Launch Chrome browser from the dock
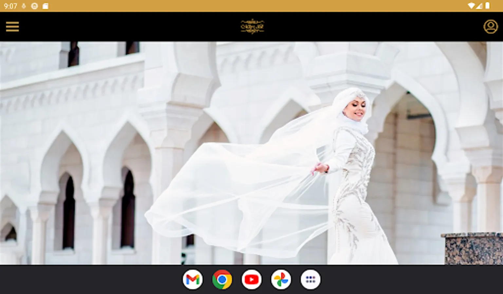Screen dimensions: 503x294 pos(222,280)
